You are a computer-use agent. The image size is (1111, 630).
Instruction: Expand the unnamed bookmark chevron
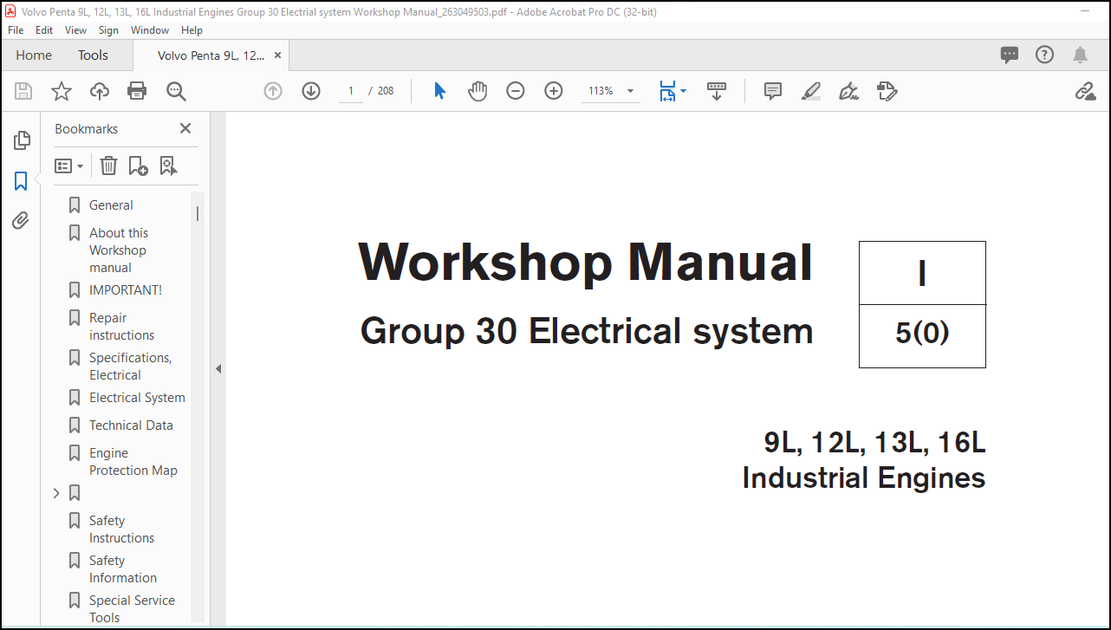coord(56,493)
